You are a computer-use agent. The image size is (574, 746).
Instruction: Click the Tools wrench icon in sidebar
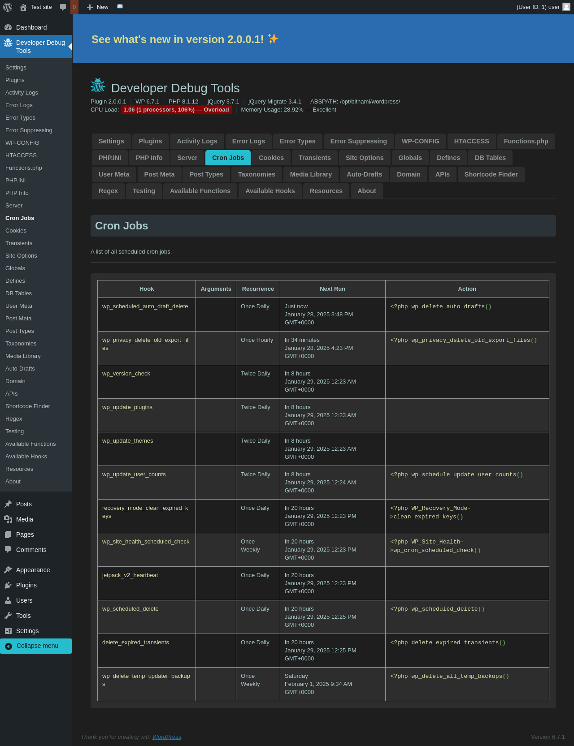(8, 616)
